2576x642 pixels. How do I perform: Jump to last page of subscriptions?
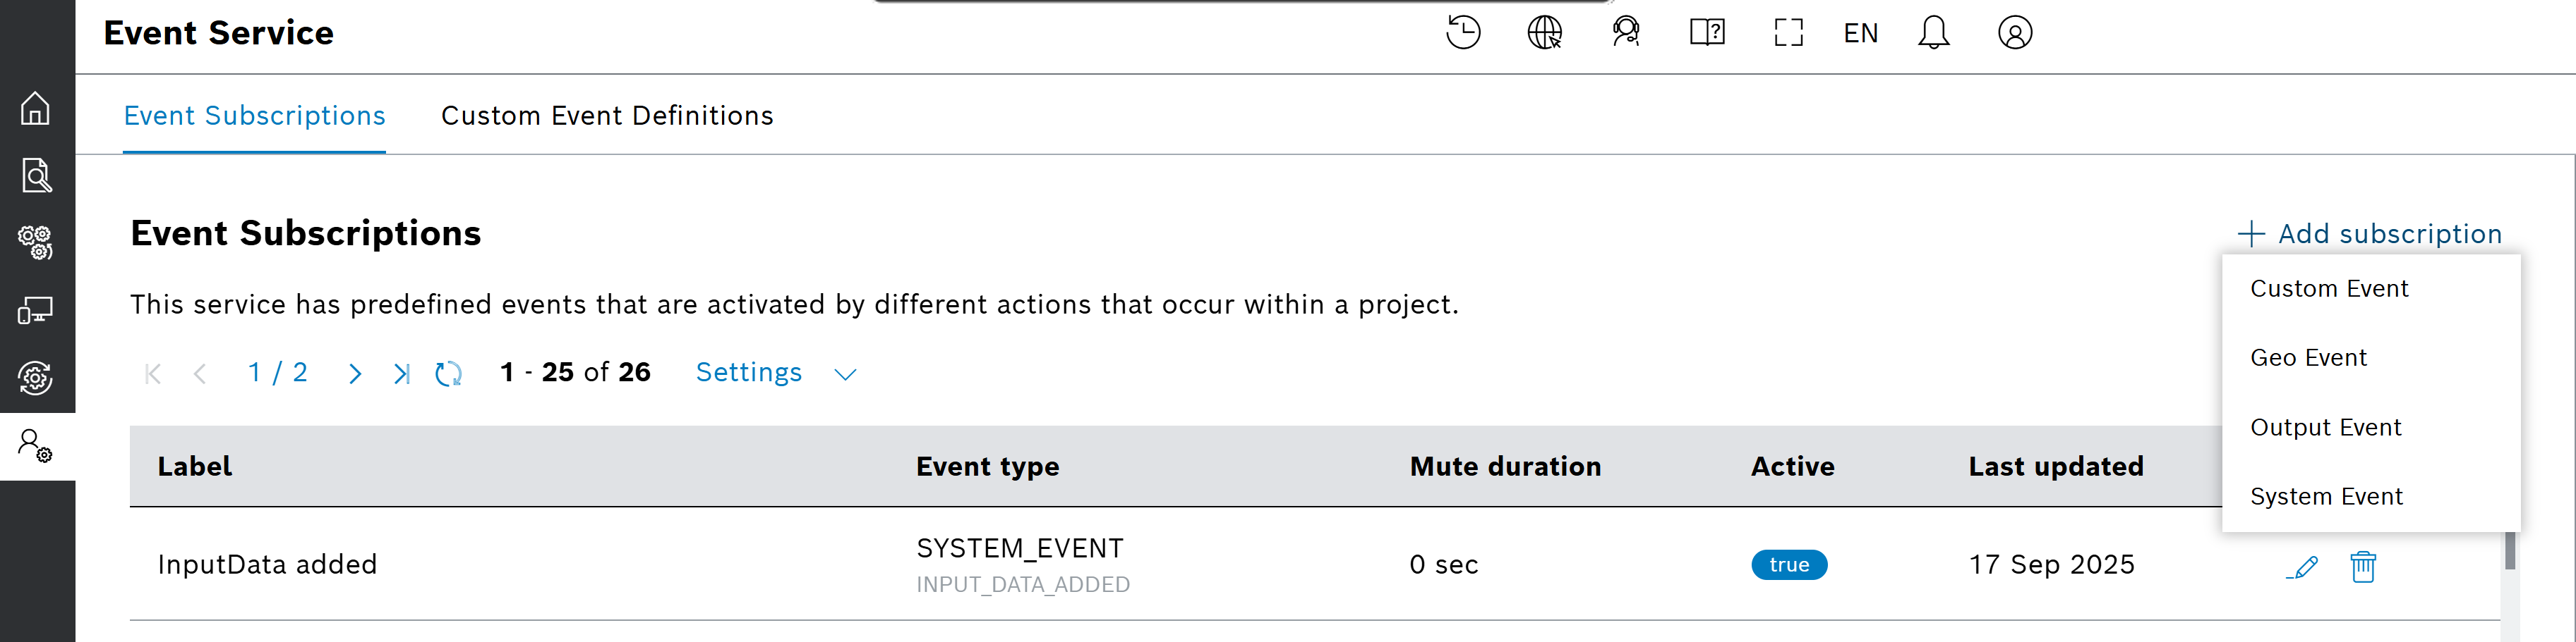pos(401,374)
